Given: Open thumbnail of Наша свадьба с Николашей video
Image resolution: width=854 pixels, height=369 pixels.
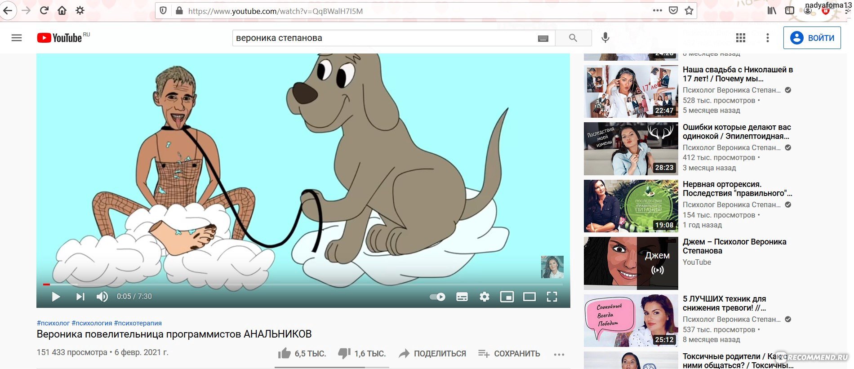Looking at the screenshot, I should [x=631, y=91].
